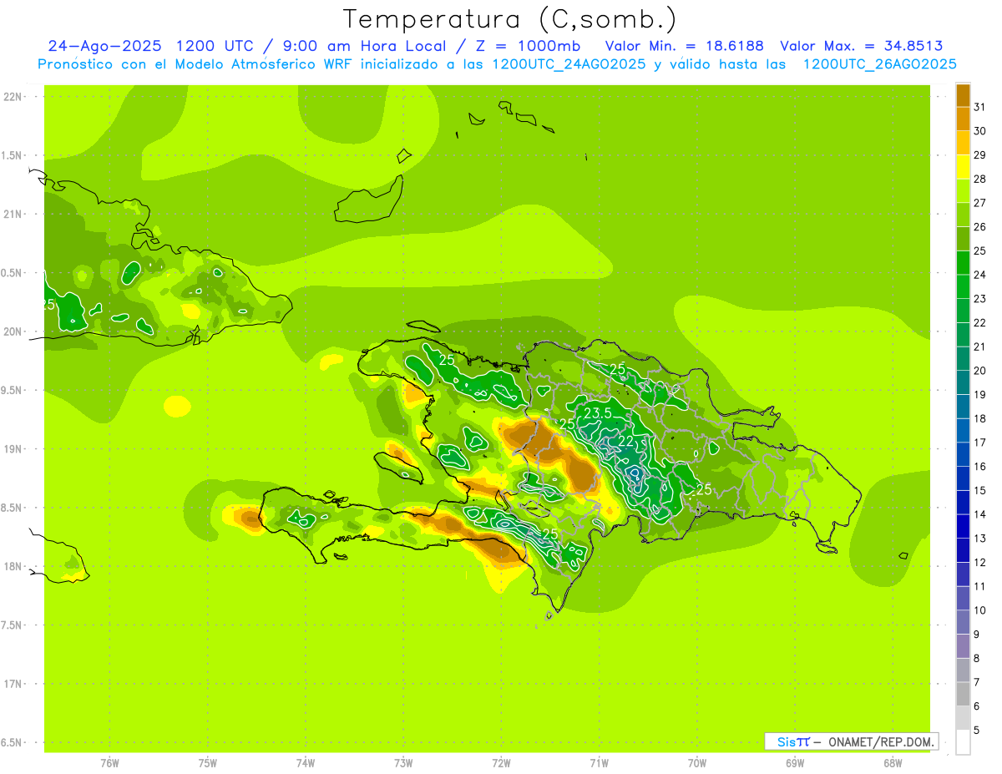The image size is (1002, 774).
Task: Click the orange legend swatch between 30 and 31
Action: click(x=963, y=119)
